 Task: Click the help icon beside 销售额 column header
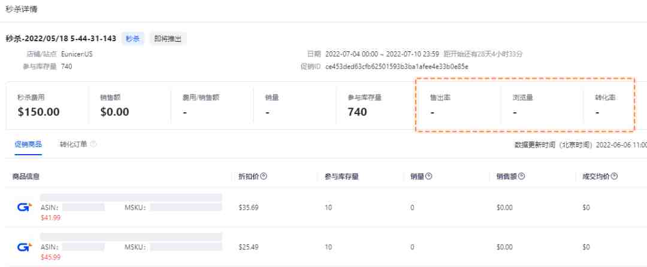tap(522, 176)
